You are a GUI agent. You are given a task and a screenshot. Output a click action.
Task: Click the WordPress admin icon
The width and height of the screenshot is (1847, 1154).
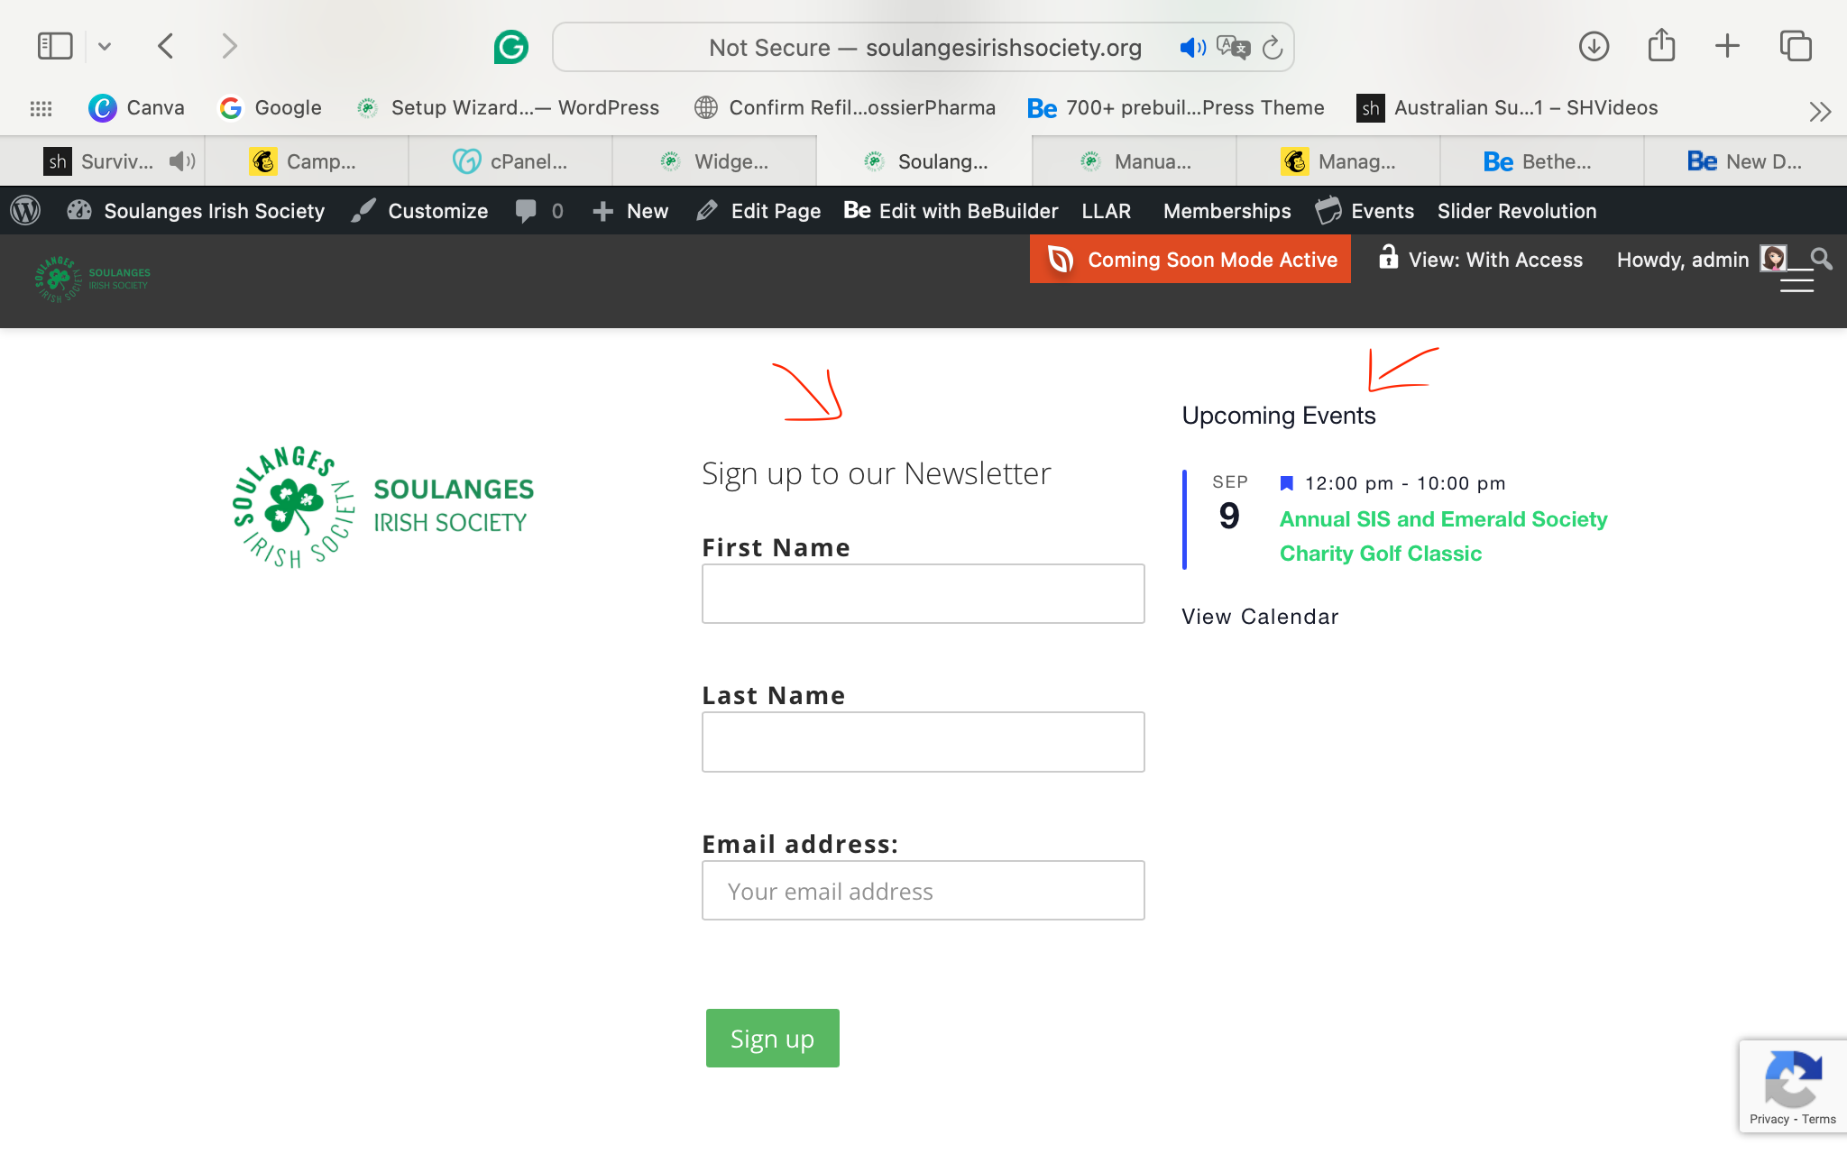click(25, 210)
